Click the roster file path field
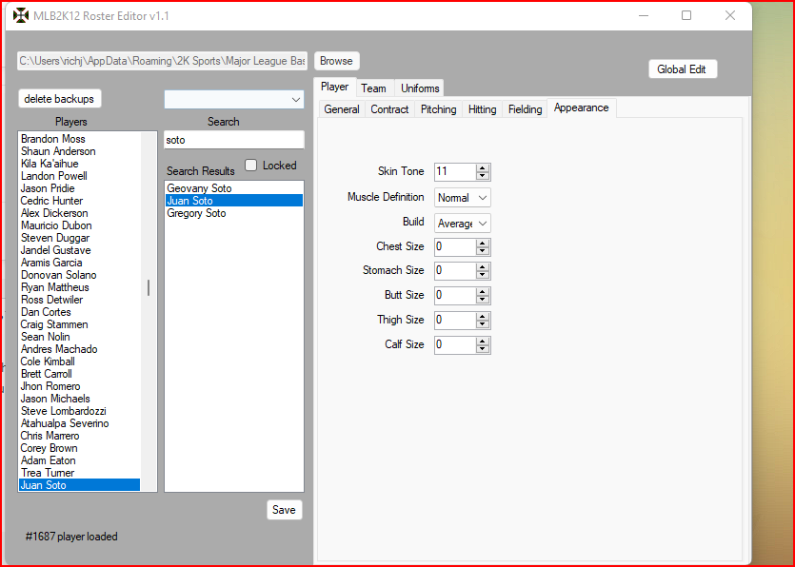Screen dimensions: 795x567 pos(162,61)
